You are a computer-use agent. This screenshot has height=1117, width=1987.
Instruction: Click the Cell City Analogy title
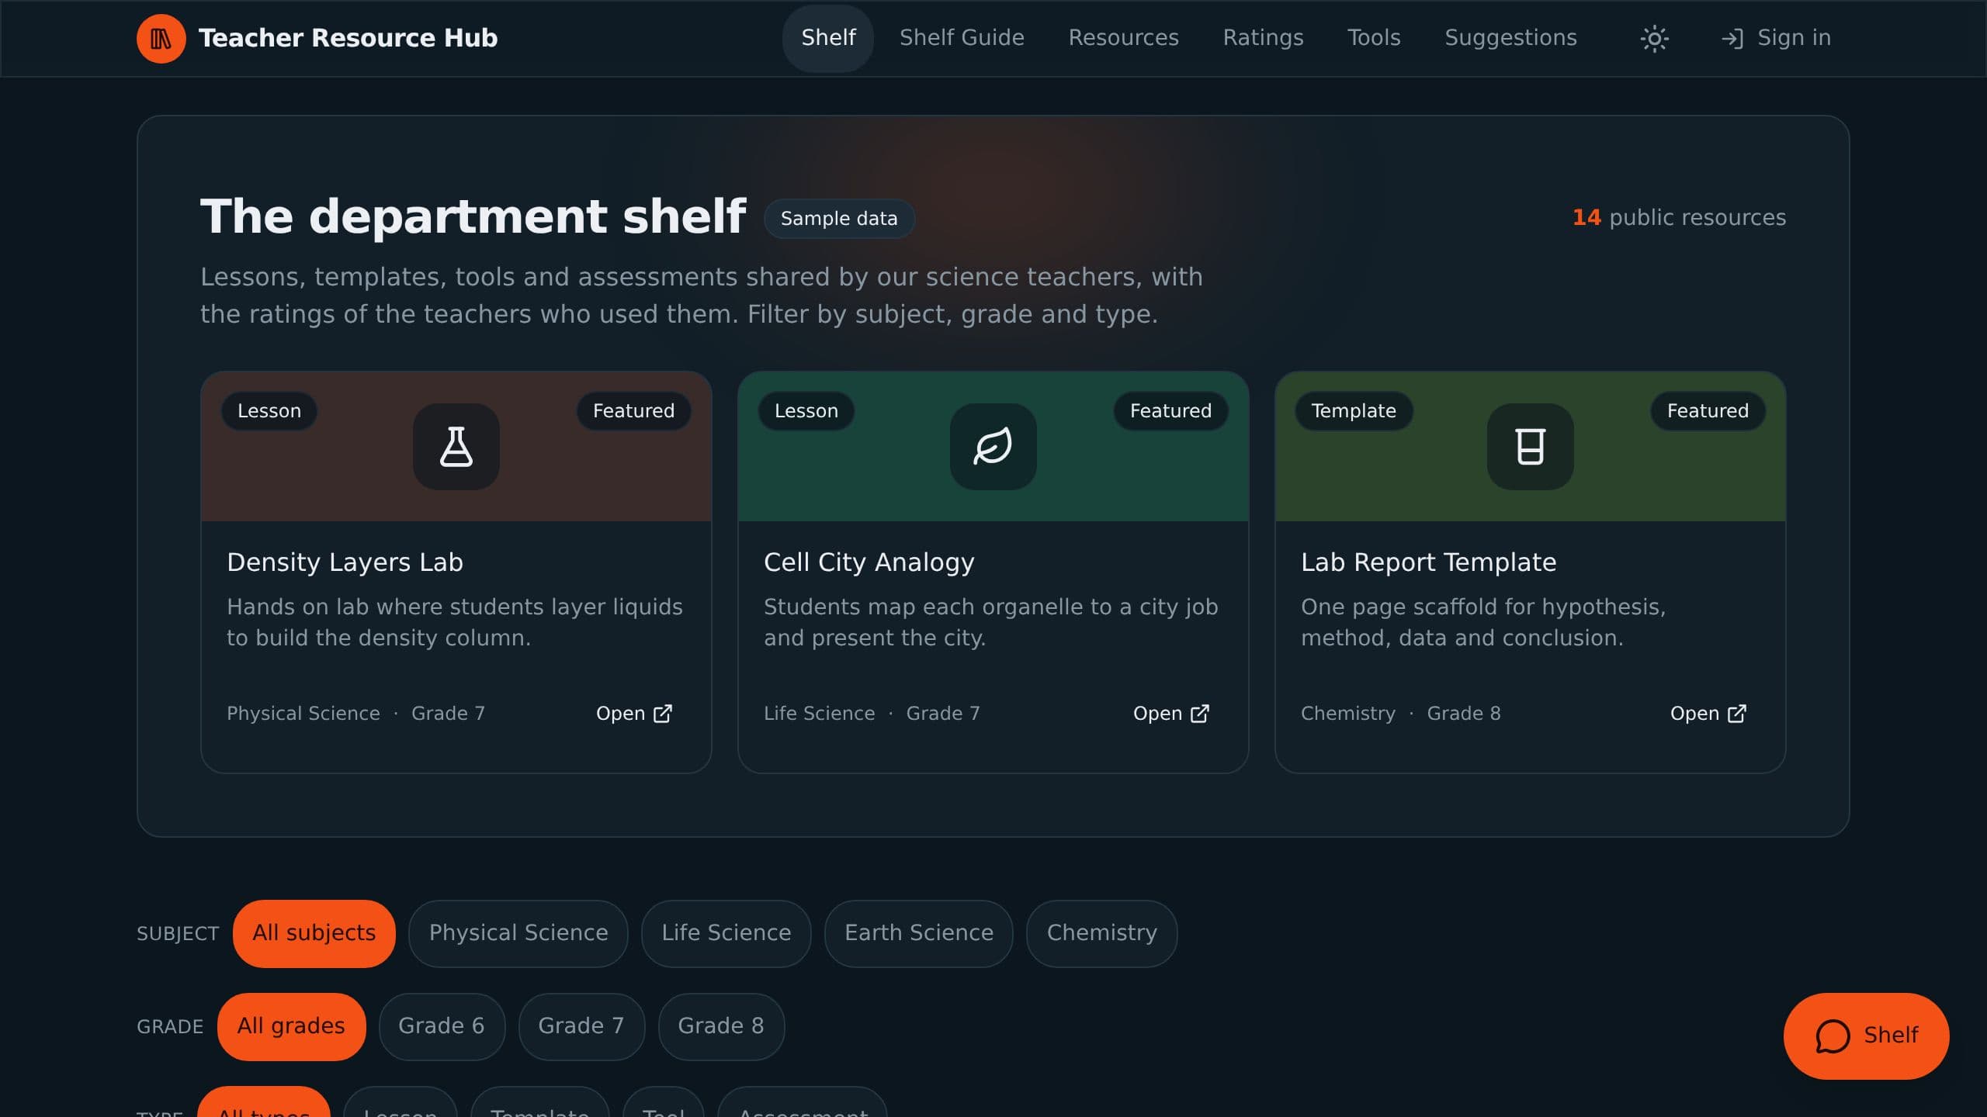(869, 562)
